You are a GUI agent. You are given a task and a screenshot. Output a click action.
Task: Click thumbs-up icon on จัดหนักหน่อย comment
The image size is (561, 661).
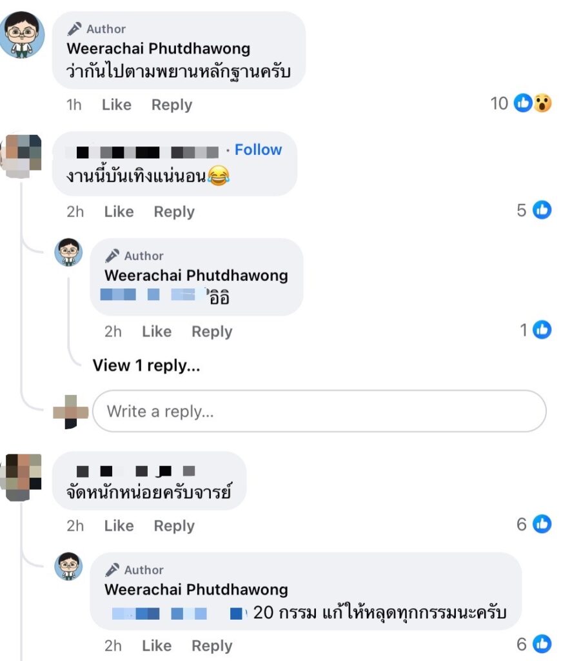(542, 524)
